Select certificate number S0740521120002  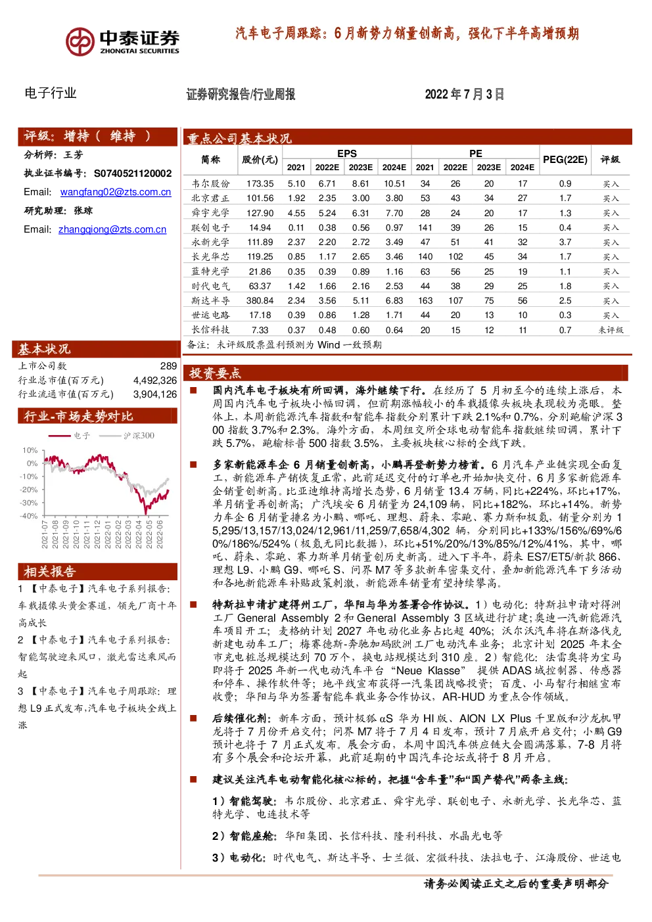[x=133, y=173]
